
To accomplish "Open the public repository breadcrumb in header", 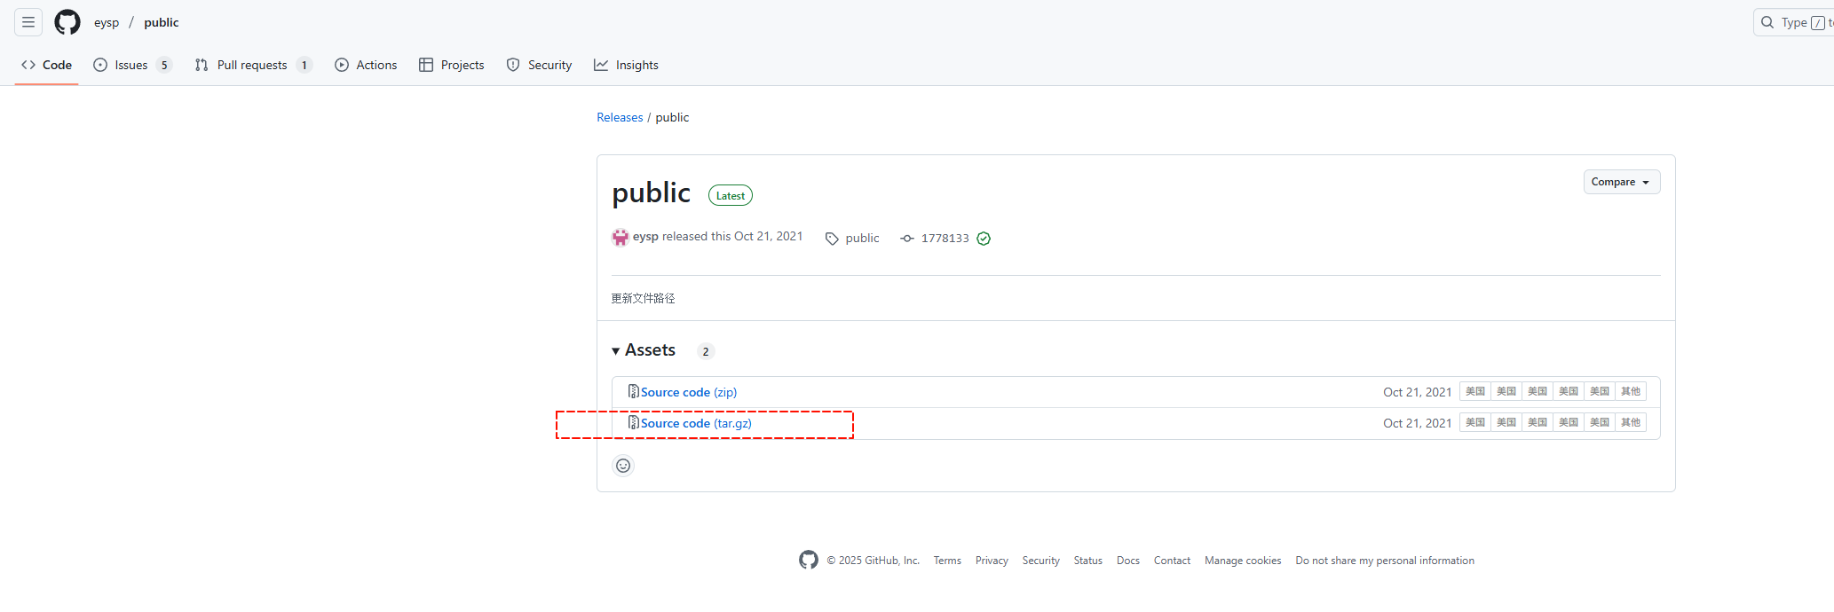I will click(x=162, y=22).
